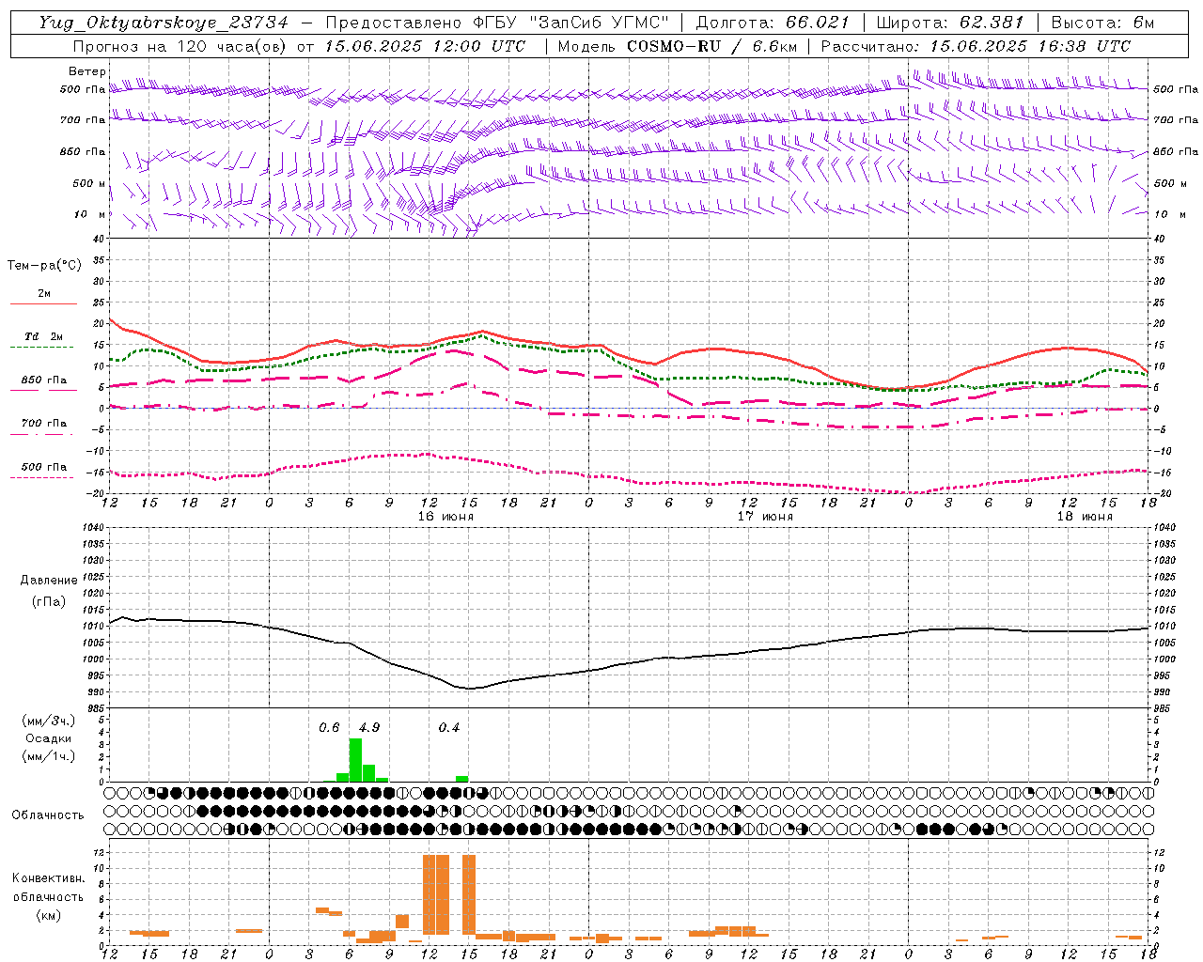The image size is (1203, 962).
Task: Click the 0.4 precipitation total value
Action: [449, 727]
